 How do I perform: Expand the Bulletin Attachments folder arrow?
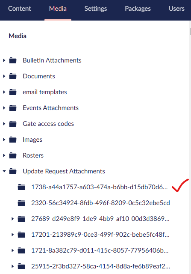4,60
